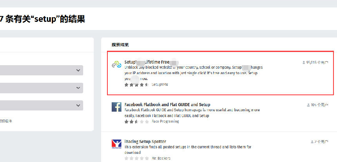Click the Face Programing author name

coord(165,121)
